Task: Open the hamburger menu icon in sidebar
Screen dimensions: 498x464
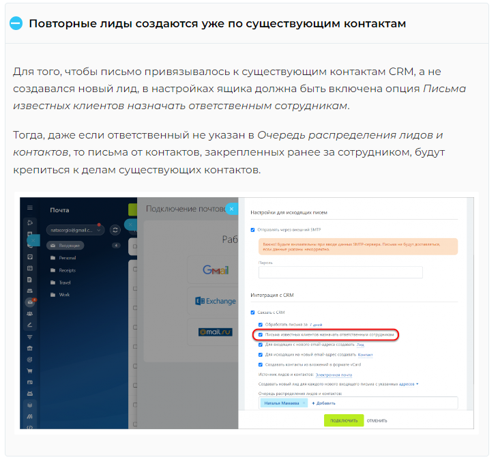Action: pyautogui.click(x=30, y=207)
